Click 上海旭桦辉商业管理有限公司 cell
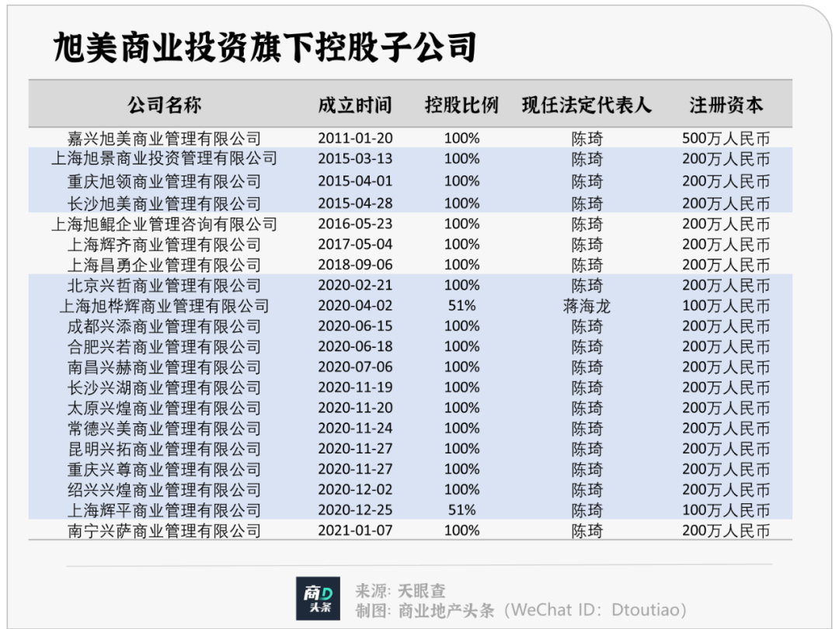 pyautogui.click(x=164, y=305)
